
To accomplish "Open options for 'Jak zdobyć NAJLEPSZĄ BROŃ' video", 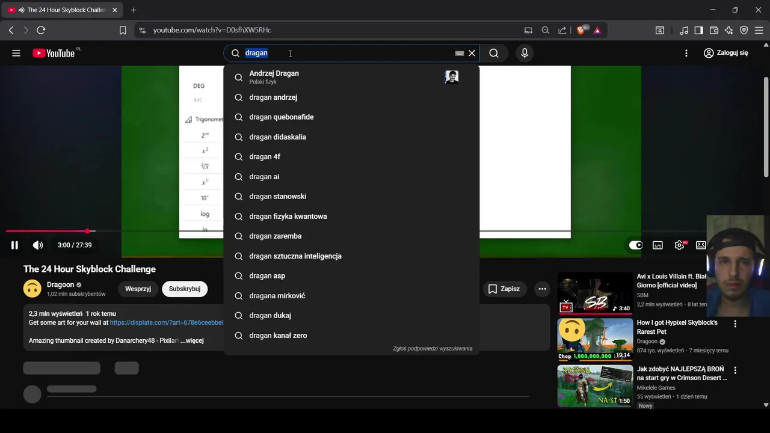I will point(735,370).
